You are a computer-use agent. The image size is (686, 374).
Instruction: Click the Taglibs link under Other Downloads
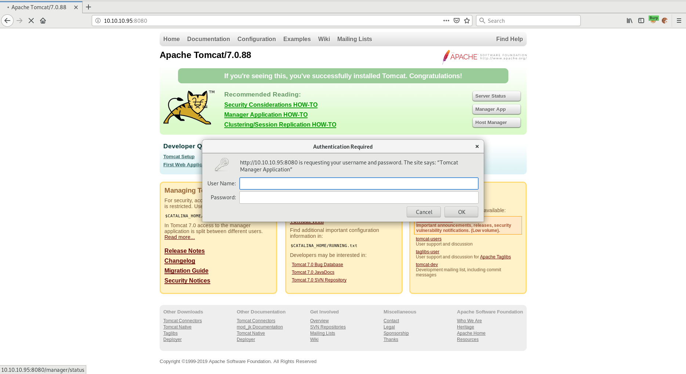click(x=170, y=333)
